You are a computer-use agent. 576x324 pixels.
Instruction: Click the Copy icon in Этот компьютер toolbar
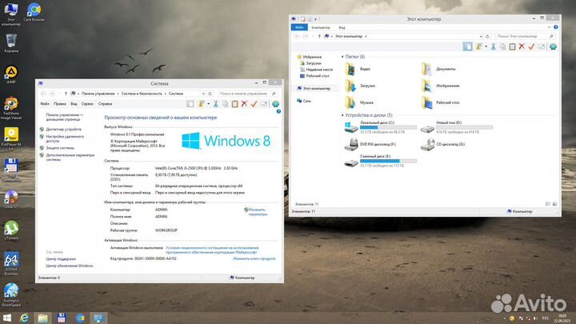point(502,46)
